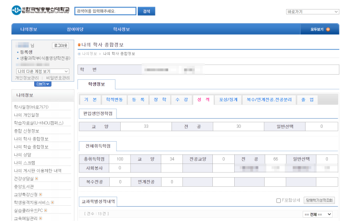The image size is (353, 221).
Task: Open the 참여마당 main menu
Action: (75, 29)
